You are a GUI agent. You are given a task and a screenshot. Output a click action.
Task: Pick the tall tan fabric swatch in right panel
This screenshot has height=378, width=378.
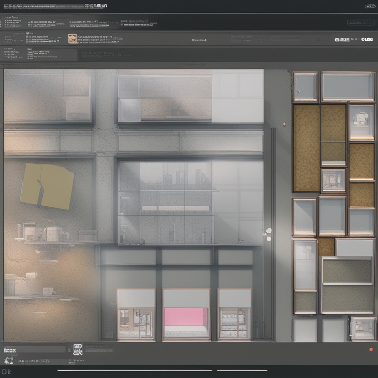(x=307, y=148)
